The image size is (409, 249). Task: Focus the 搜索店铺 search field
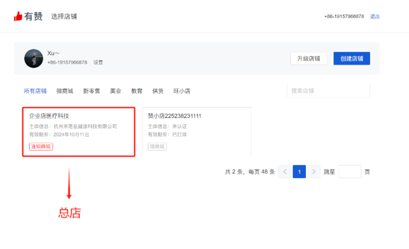pos(328,91)
